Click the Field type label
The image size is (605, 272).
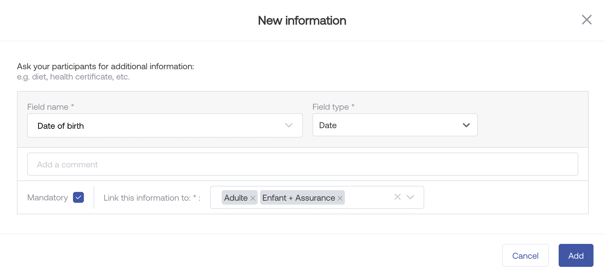[330, 107]
